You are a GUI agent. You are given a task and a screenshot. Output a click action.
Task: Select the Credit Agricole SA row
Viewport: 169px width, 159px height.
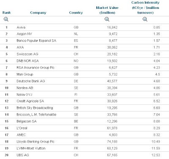[x=84, y=101]
